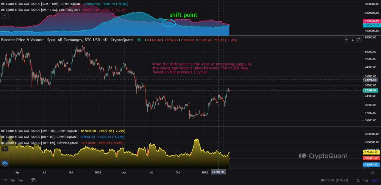Move the price pane up with the arrow icon
Viewport: 381px width, 185px height.
(346, 40)
